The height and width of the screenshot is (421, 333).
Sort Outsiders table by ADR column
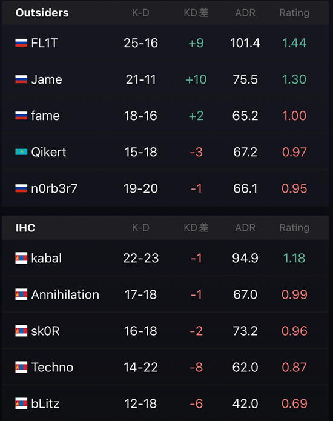pyautogui.click(x=245, y=13)
